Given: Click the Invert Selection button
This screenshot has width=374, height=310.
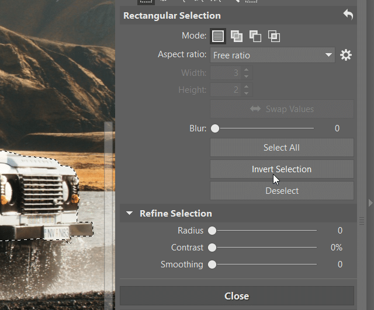Looking at the screenshot, I should 282,169.
